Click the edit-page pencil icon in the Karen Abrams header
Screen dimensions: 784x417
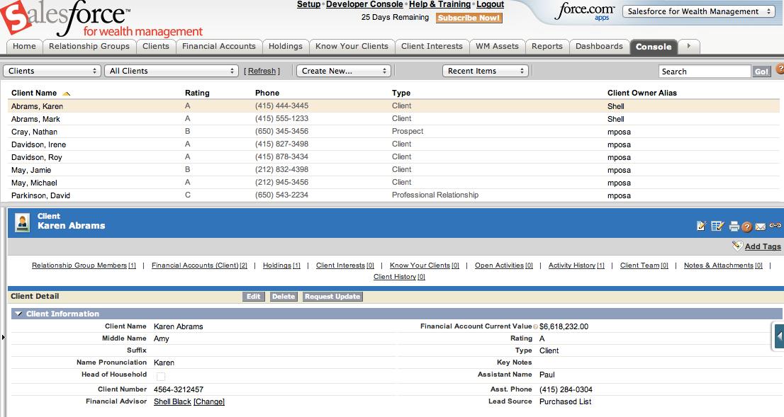701,227
